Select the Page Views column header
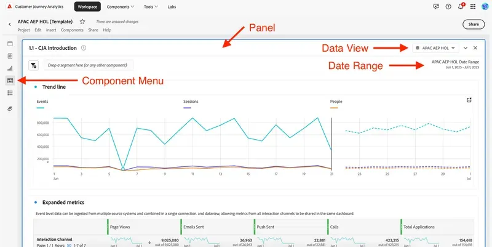The height and width of the screenshot is (247, 492). (120, 227)
